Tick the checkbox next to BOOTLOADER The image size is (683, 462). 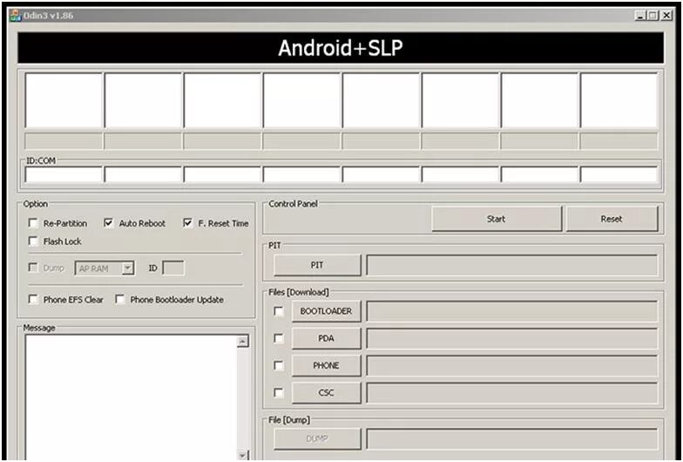tap(279, 311)
